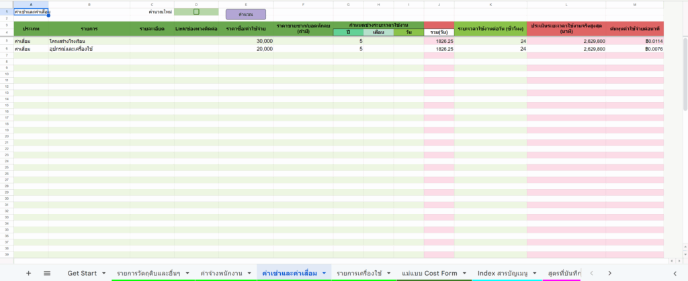This screenshot has height=281, width=688.
Task: Open dropdown arrow on ค่าจ้างพนักงาน tab
Action: (248, 273)
